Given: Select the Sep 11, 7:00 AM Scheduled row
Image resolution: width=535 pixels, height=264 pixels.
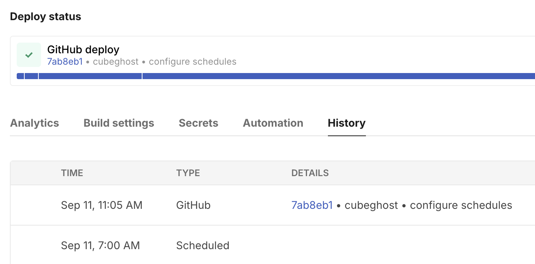Looking at the screenshot, I should tap(266, 245).
